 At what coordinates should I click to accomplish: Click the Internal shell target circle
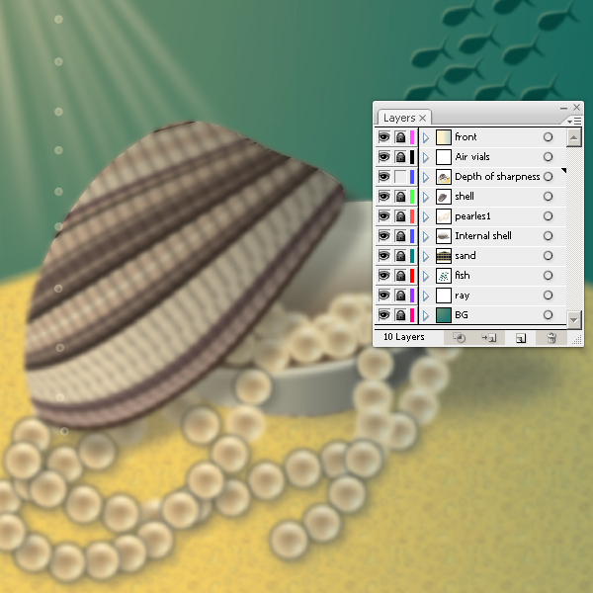pyautogui.click(x=548, y=235)
